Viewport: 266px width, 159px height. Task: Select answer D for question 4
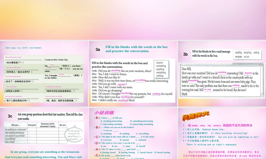[141, 146]
